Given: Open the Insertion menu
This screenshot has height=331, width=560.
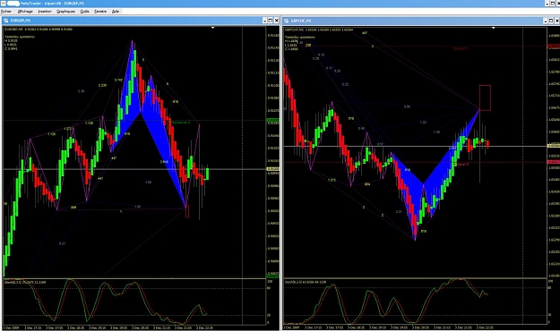Looking at the screenshot, I should [45, 12].
